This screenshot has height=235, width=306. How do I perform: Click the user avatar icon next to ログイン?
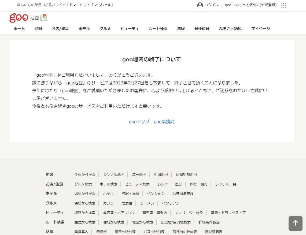(x=200, y=5)
